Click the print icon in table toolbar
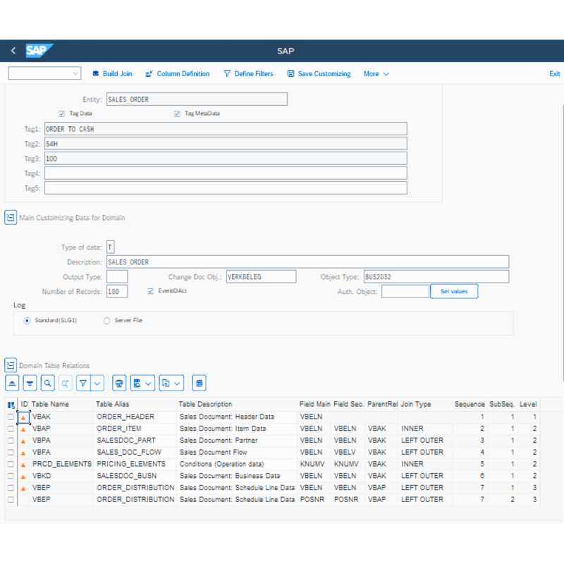The width and height of the screenshot is (564, 564). 119,383
